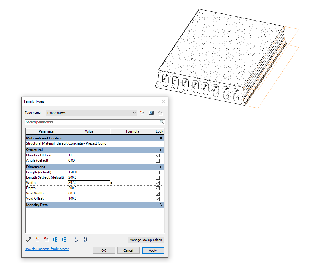
Task: Edit the selected parameter with the pencil icon
Action: click(x=28, y=240)
